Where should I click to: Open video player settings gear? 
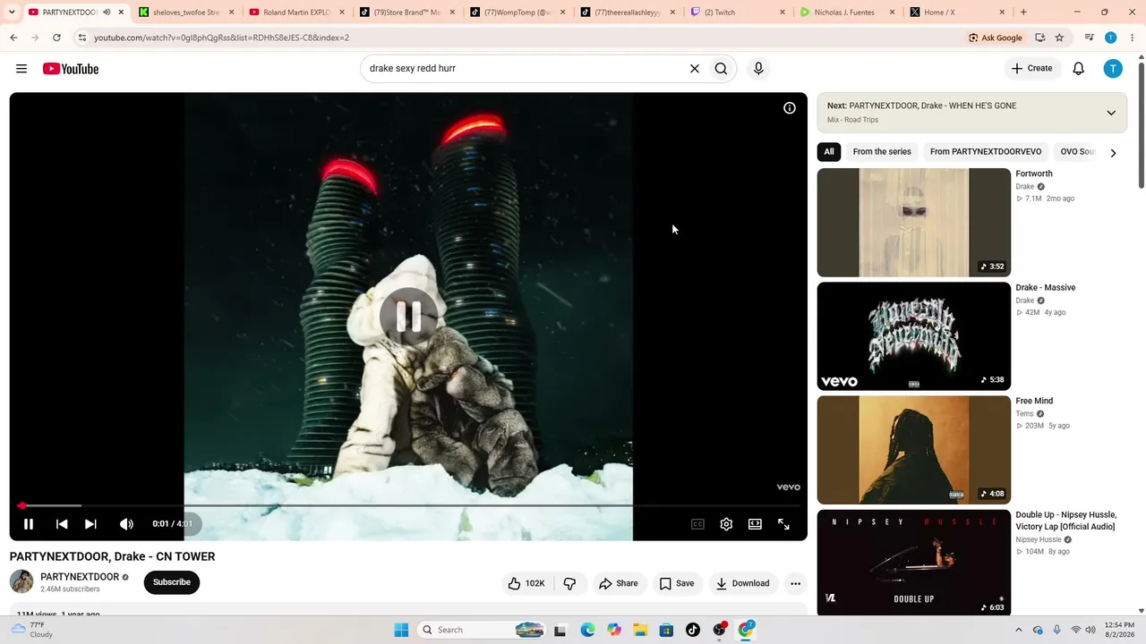point(726,524)
